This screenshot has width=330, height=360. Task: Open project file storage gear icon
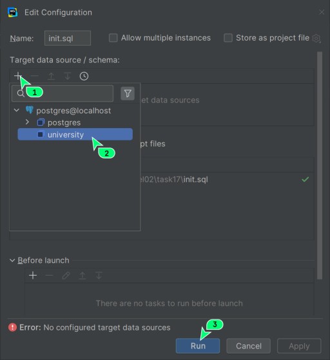pos(316,38)
